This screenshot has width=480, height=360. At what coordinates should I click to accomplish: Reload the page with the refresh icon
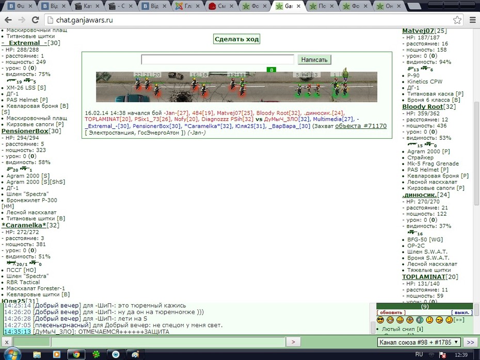click(x=36, y=20)
